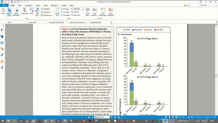Switch to the SHARE ribbon tab
Viewport: 218px width, 123px height.
64,5
